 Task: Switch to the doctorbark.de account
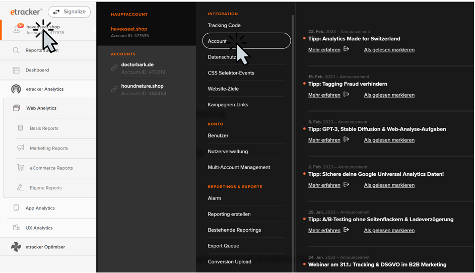point(137,64)
